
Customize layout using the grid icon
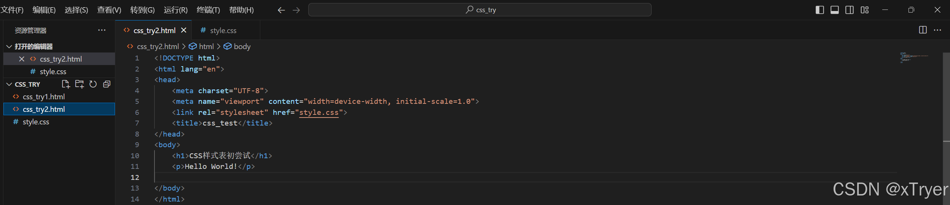[x=865, y=10]
